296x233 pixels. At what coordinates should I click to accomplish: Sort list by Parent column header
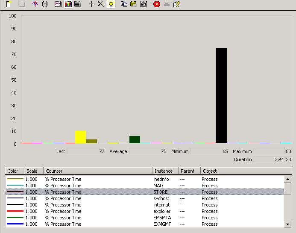189,171
